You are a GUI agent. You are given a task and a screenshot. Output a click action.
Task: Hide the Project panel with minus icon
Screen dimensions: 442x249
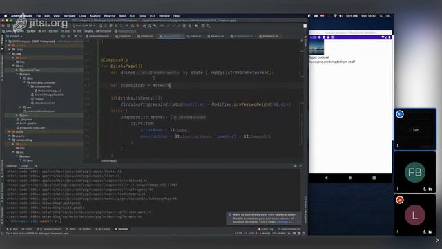(81, 36)
